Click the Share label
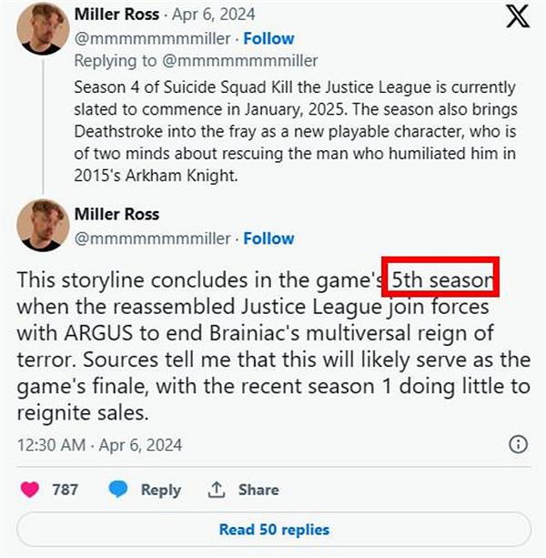This screenshot has width=546, height=558. [258, 489]
